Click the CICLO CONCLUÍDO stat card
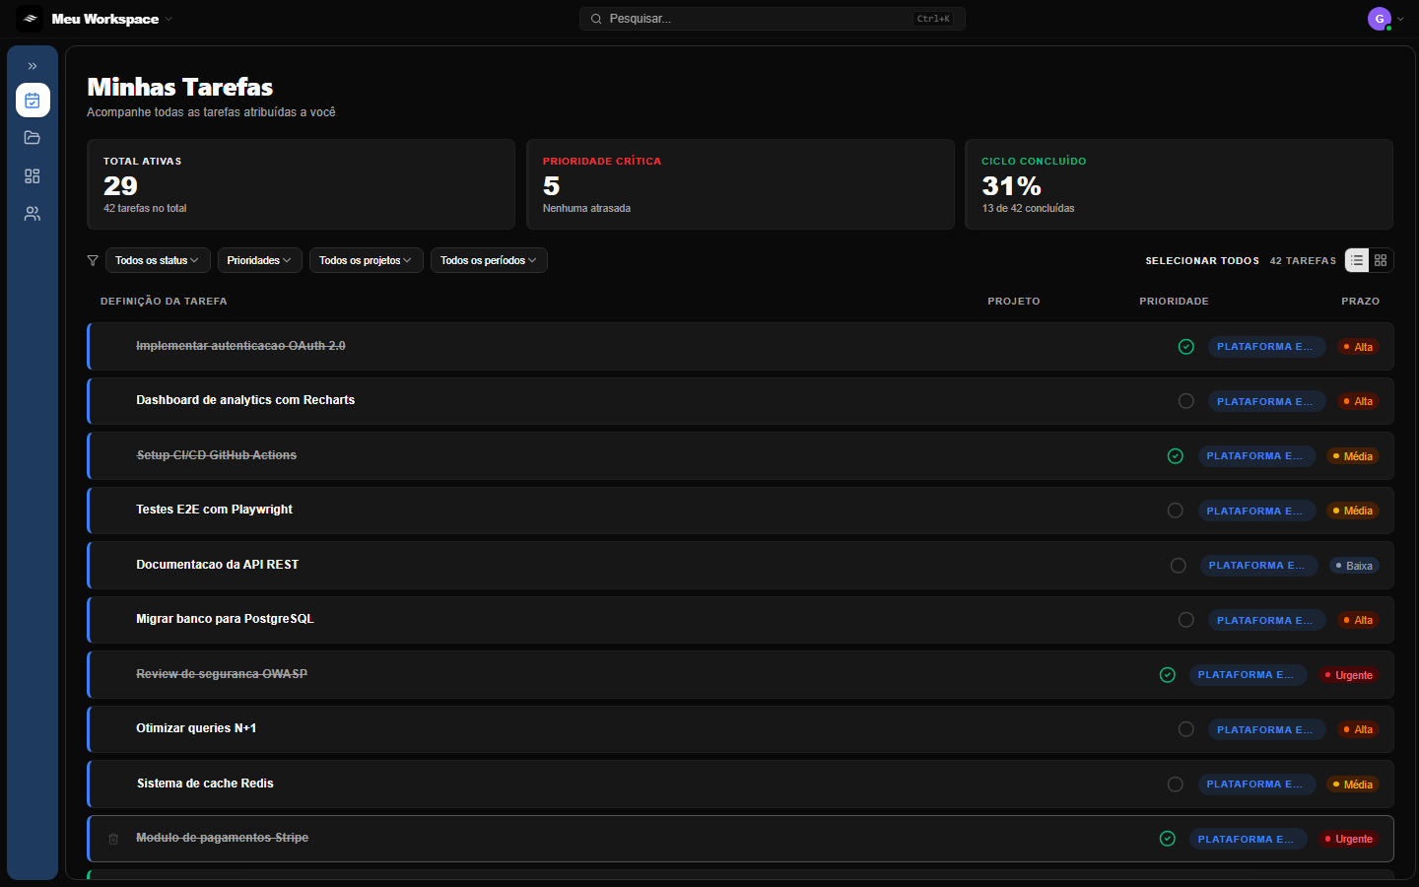Viewport: 1419px width, 887px height. coord(1179,184)
